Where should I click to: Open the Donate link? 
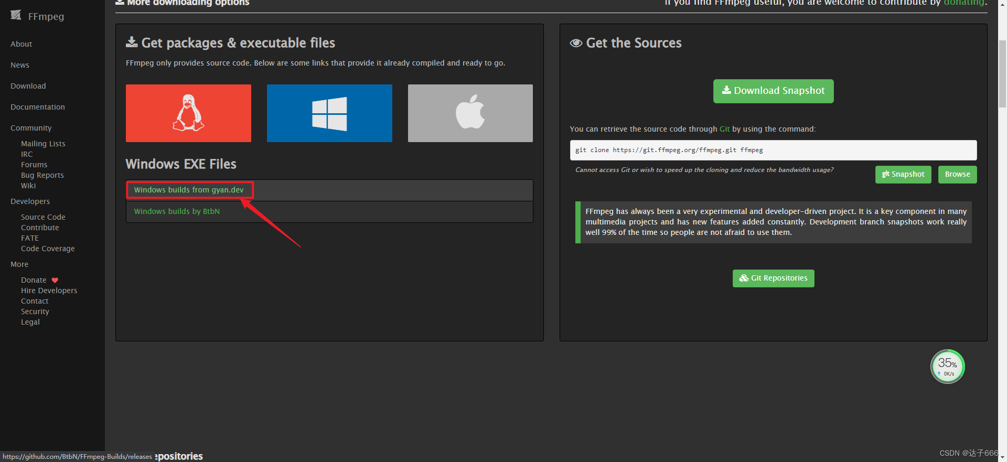[x=34, y=280]
